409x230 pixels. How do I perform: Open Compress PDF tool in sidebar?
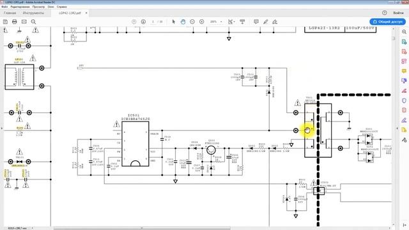pos(404,111)
